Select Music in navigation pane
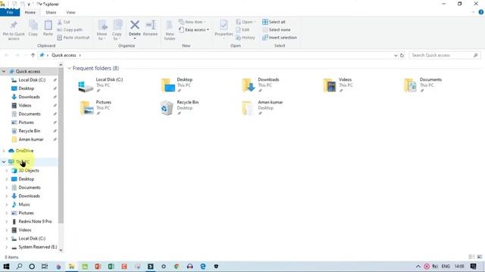 (24, 205)
